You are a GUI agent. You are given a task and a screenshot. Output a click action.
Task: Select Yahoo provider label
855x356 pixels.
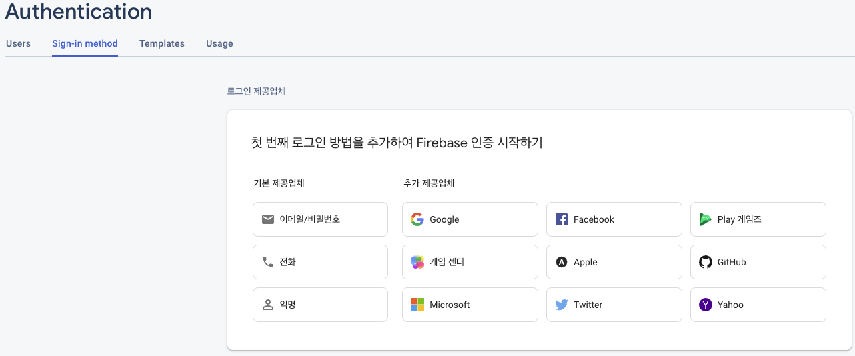730,305
